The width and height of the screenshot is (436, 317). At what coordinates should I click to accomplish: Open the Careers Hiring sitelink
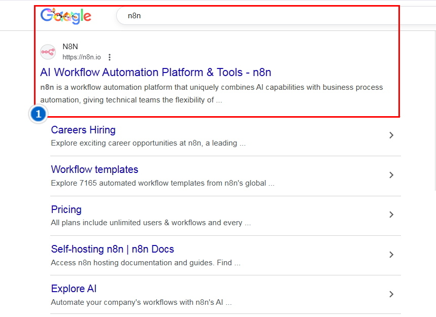(83, 130)
